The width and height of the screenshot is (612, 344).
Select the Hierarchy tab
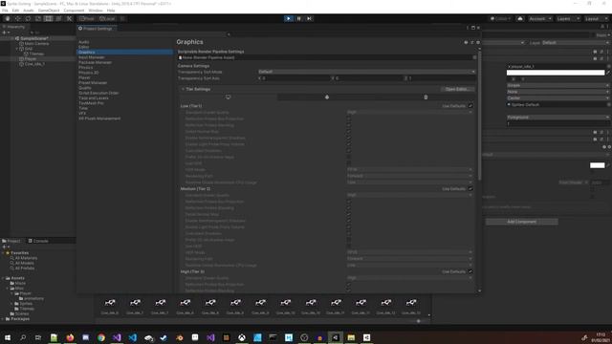coord(13,27)
